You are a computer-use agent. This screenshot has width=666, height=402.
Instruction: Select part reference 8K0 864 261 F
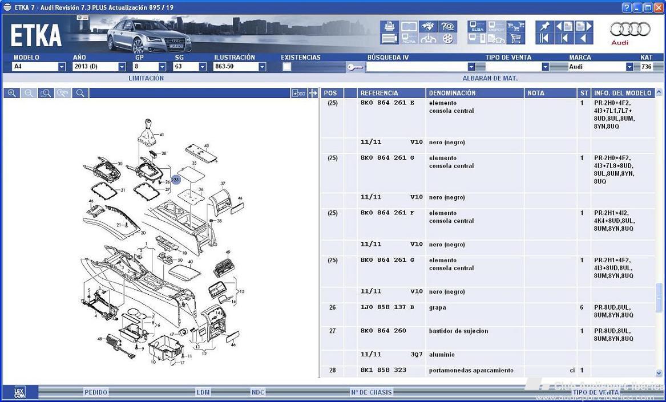[388, 213]
